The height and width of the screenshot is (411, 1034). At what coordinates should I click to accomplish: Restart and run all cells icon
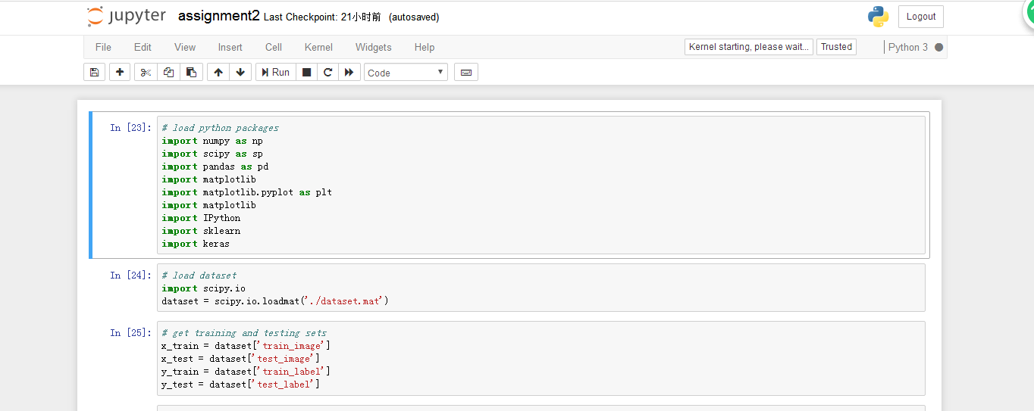(349, 73)
